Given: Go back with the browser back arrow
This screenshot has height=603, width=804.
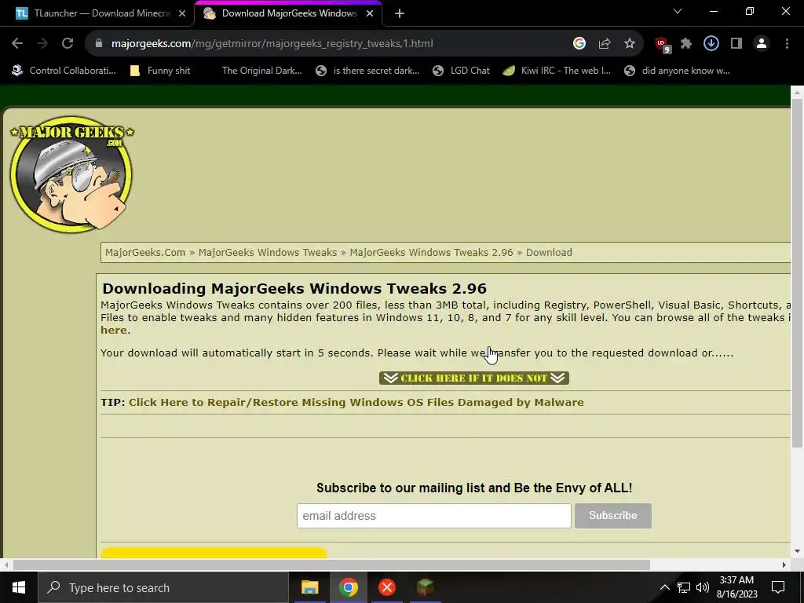Looking at the screenshot, I should [17, 44].
